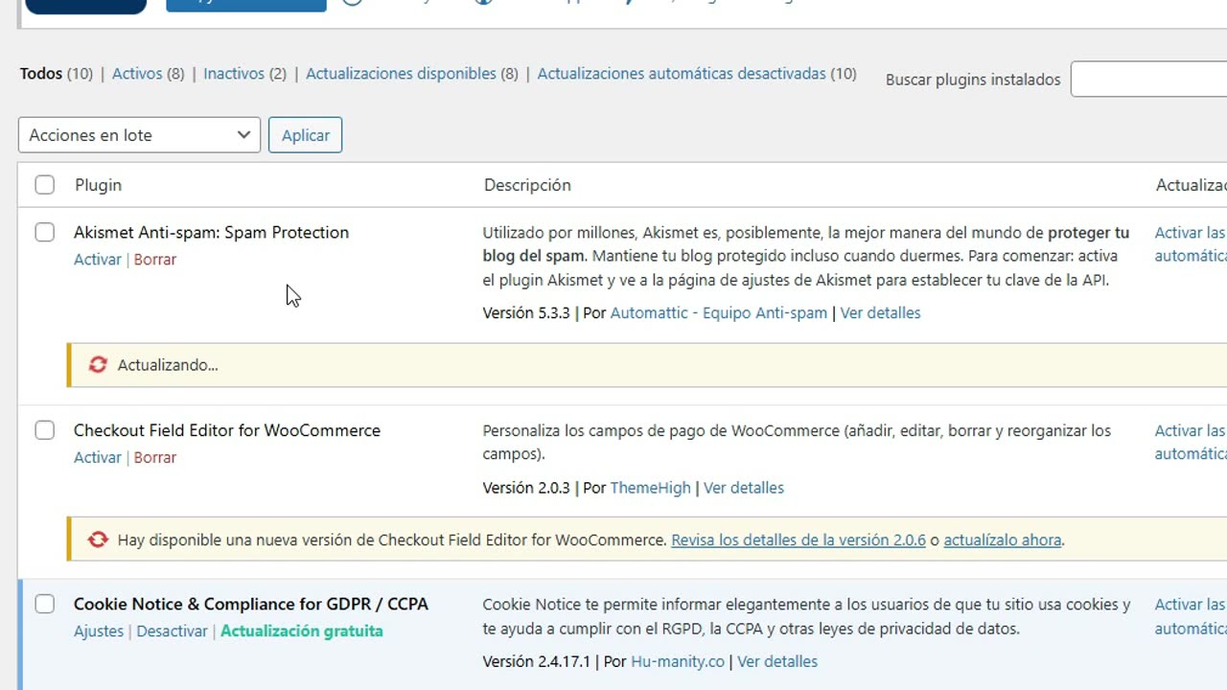
Task: Enable automatic updates for Checkout Field Editor
Action: (x=1191, y=443)
